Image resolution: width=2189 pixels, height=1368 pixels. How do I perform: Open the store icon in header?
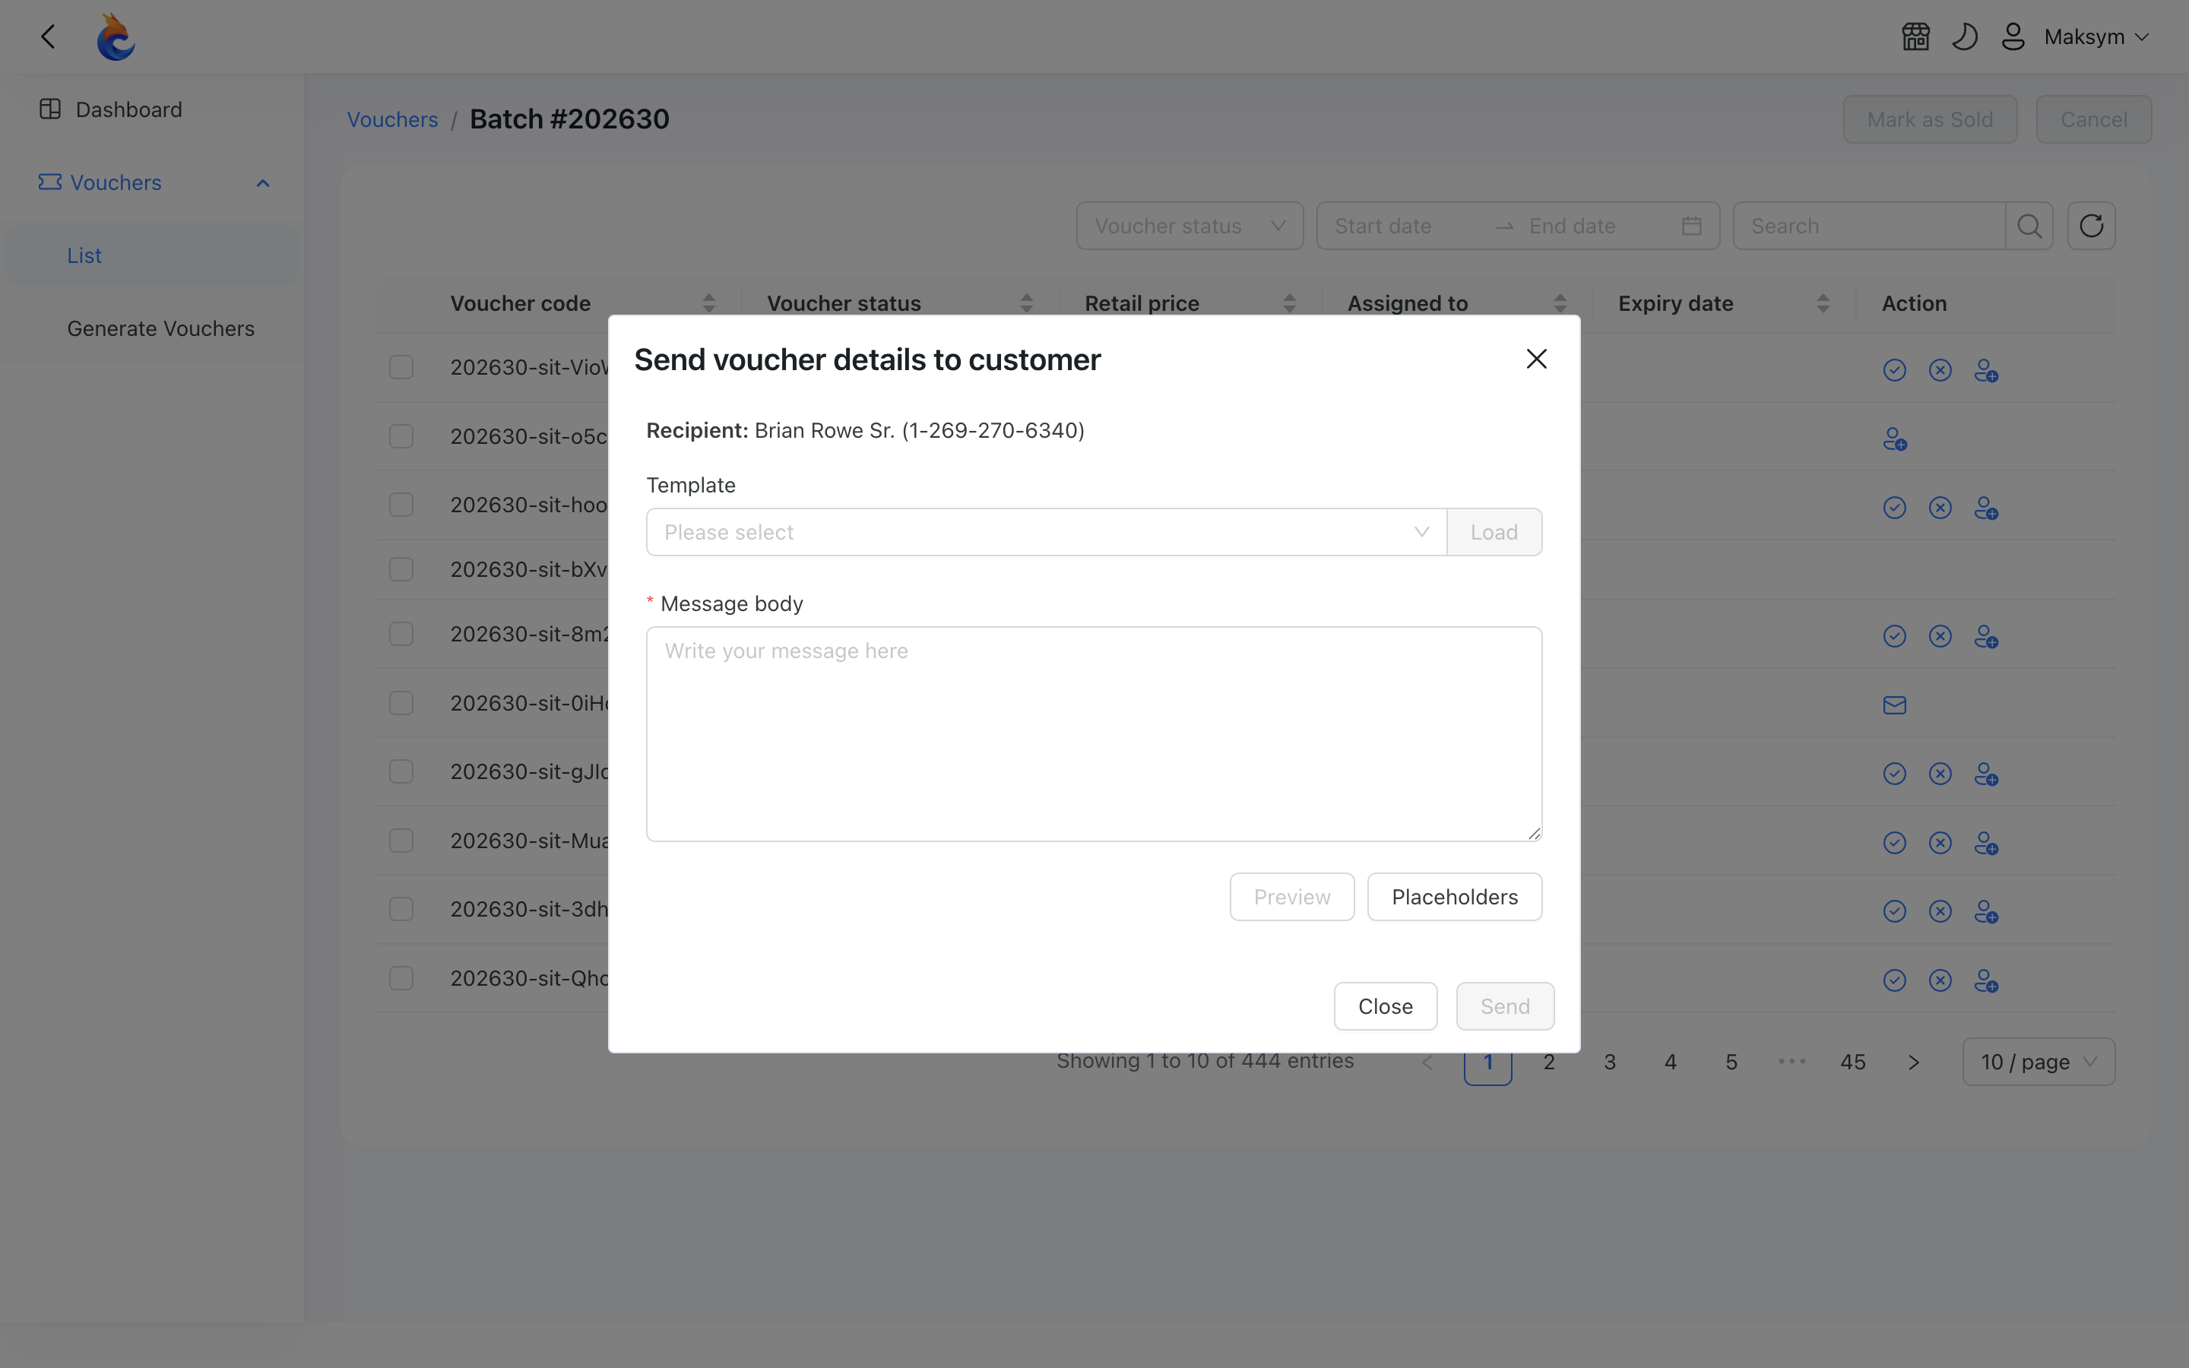pos(1916,37)
